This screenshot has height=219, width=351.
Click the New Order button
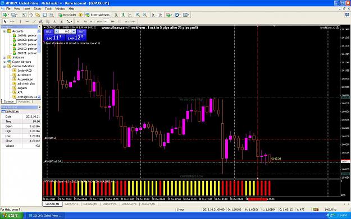[x=67, y=15]
